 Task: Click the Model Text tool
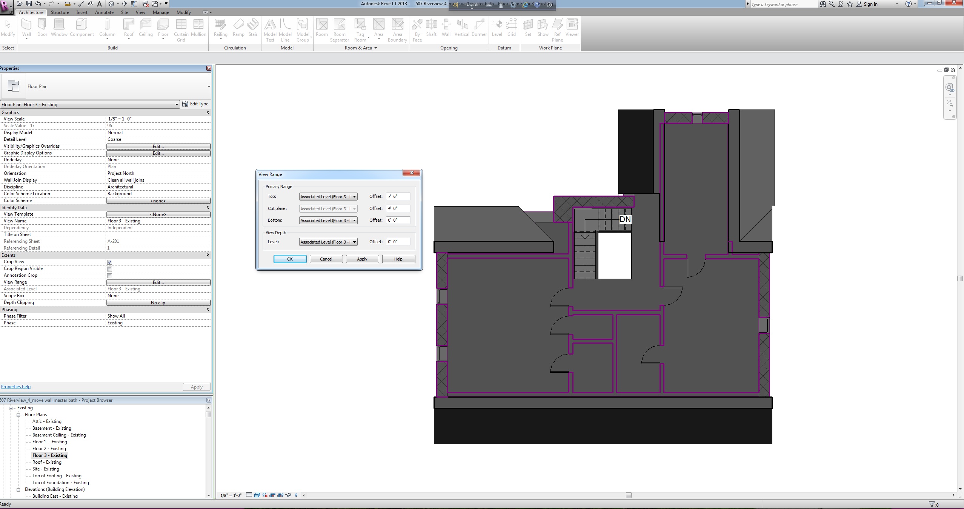[x=270, y=25]
